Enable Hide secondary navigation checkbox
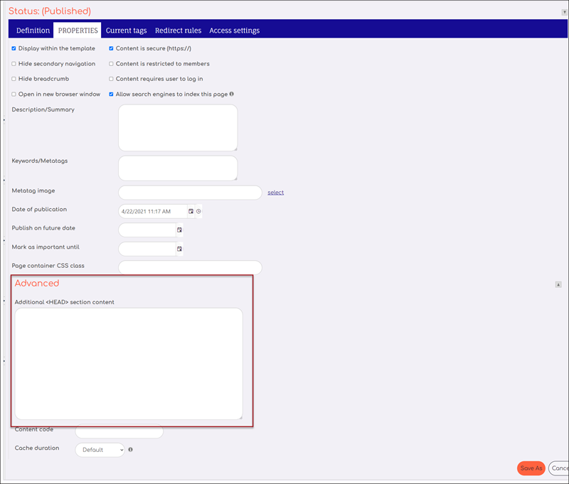The image size is (569, 484). [14, 64]
